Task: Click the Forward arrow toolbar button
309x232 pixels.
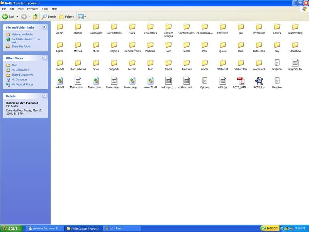Action: tap(24, 17)
